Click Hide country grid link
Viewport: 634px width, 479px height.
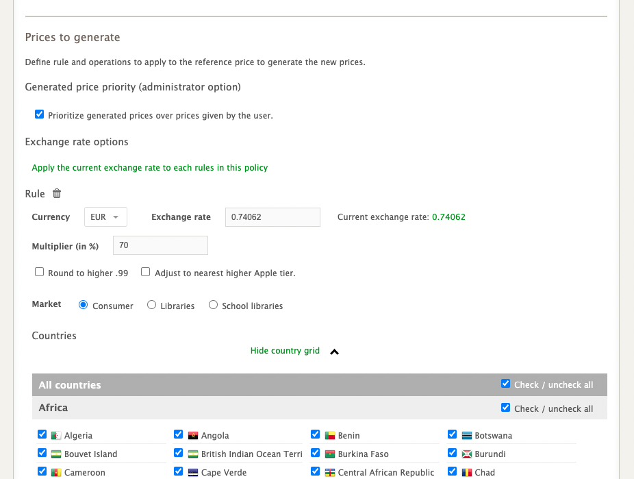coord(285,351)
